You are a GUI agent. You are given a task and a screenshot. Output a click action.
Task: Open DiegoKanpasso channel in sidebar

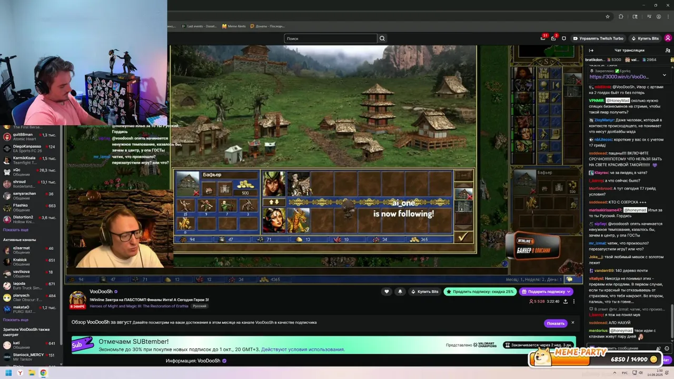click(30, 148)
